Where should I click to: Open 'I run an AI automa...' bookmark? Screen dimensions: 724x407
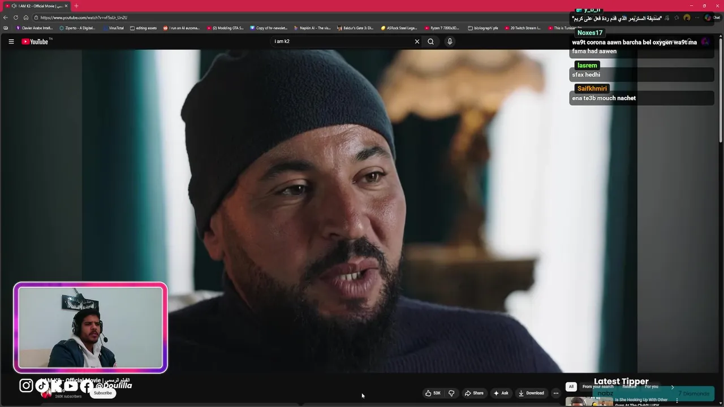[182, 28]
